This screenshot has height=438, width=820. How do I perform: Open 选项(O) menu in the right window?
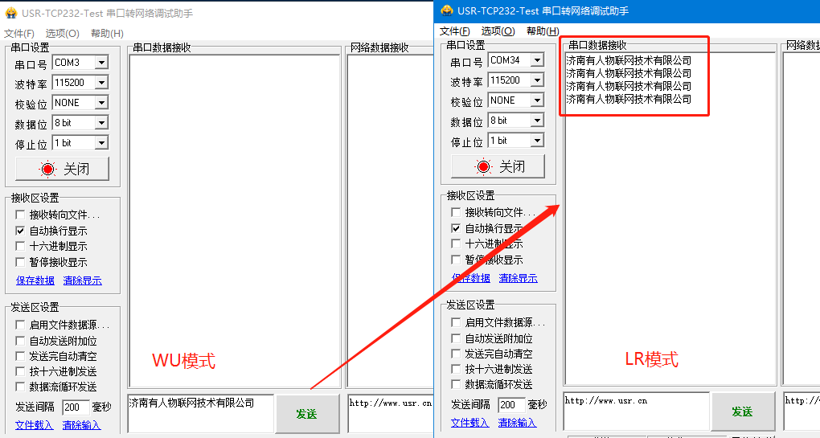(x=498, y=31)
